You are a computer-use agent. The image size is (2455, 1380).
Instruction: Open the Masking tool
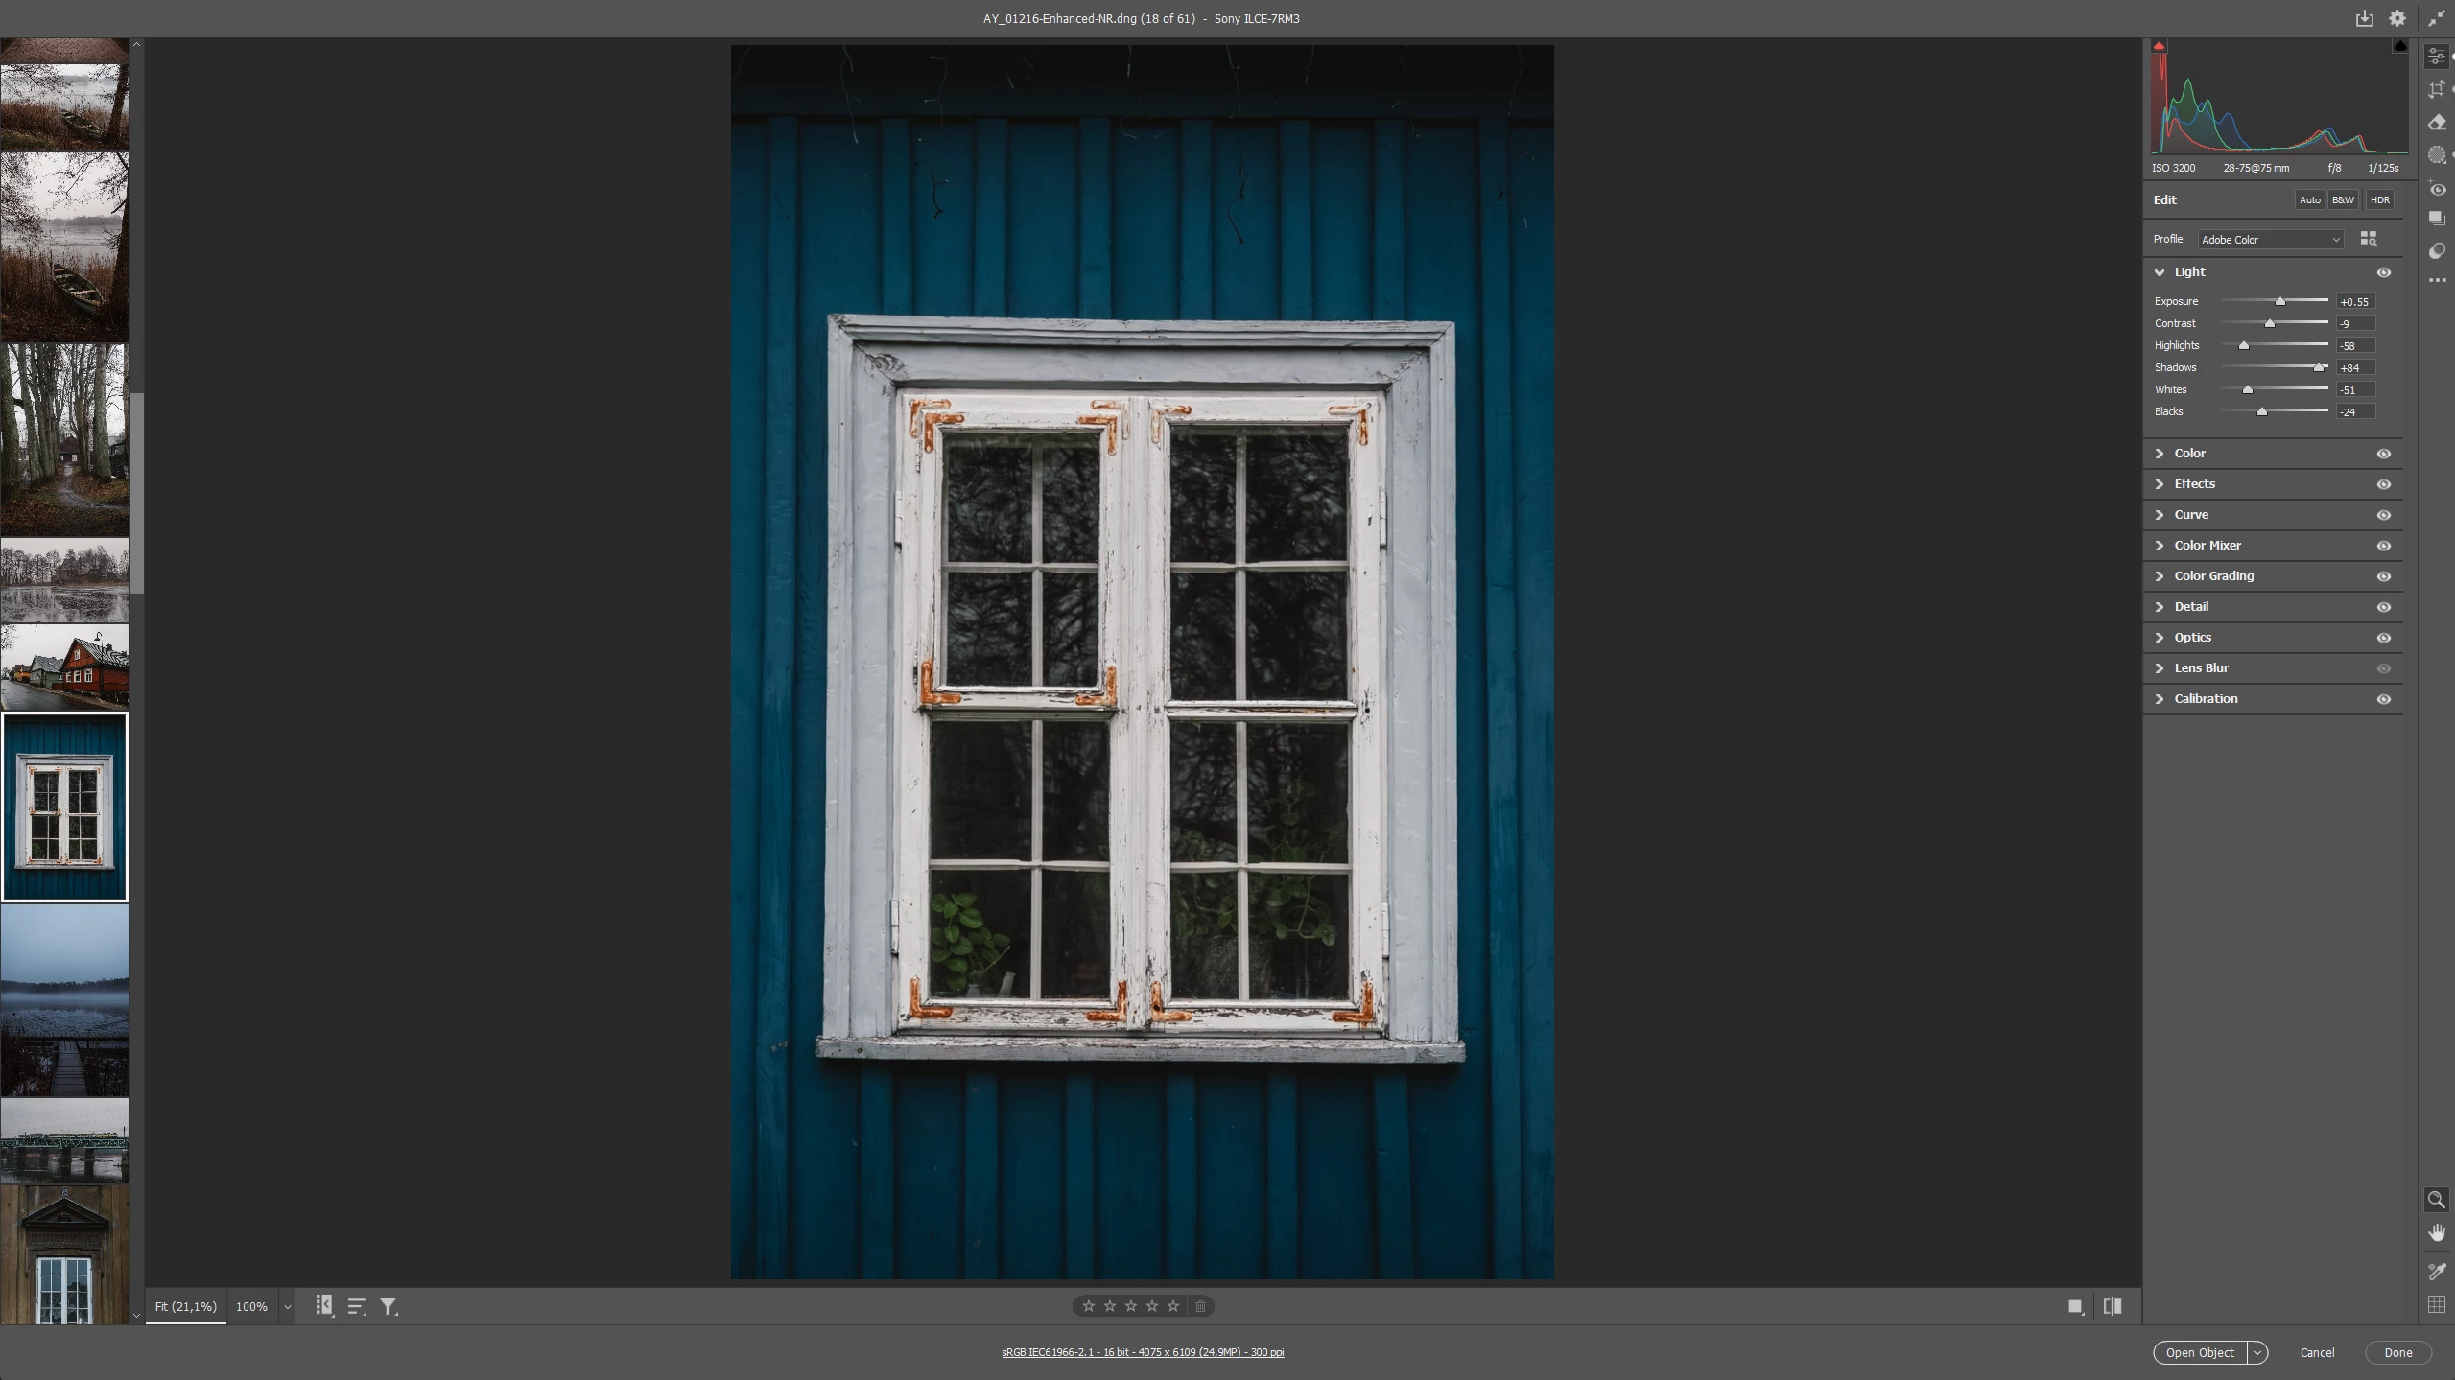[2436, 154]
